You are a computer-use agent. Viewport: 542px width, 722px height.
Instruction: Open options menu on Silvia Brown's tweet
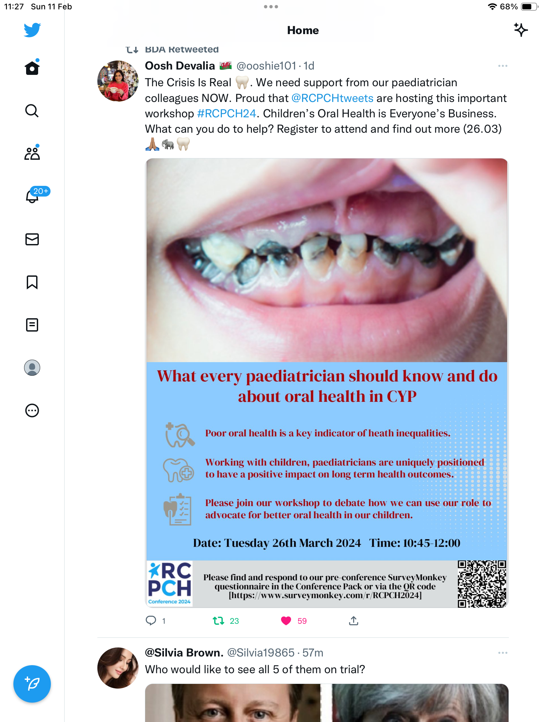[503, 653]
